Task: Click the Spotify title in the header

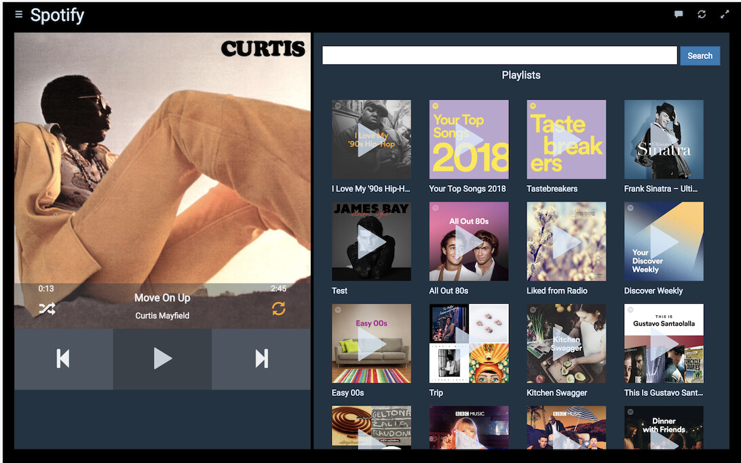Action: tap(57, 15)
